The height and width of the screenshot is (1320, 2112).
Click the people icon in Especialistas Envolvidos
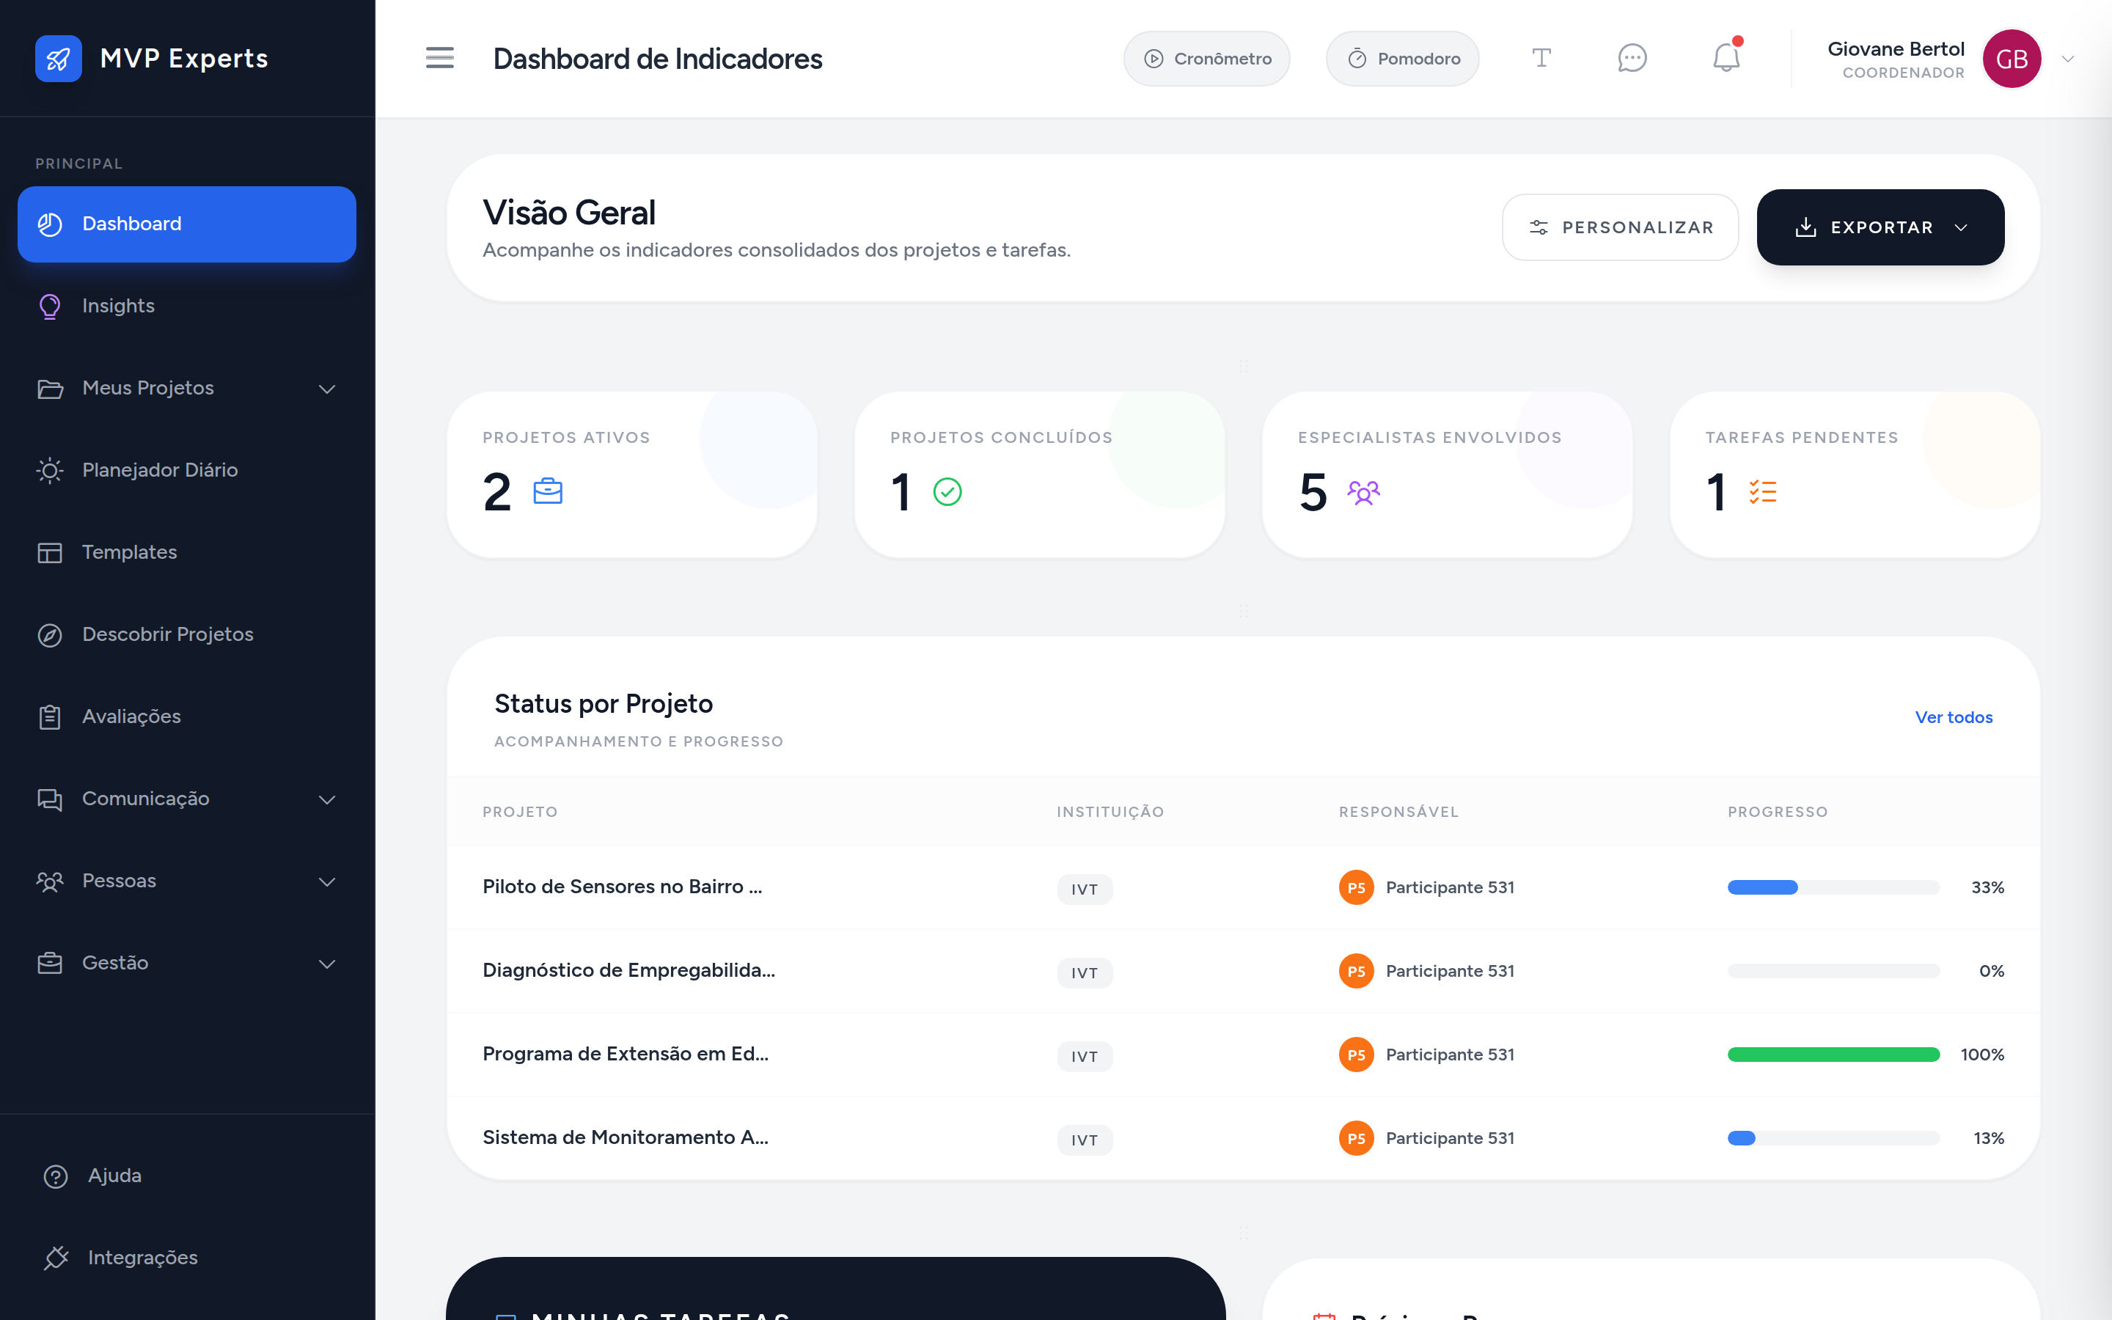tap(1363, 491)
